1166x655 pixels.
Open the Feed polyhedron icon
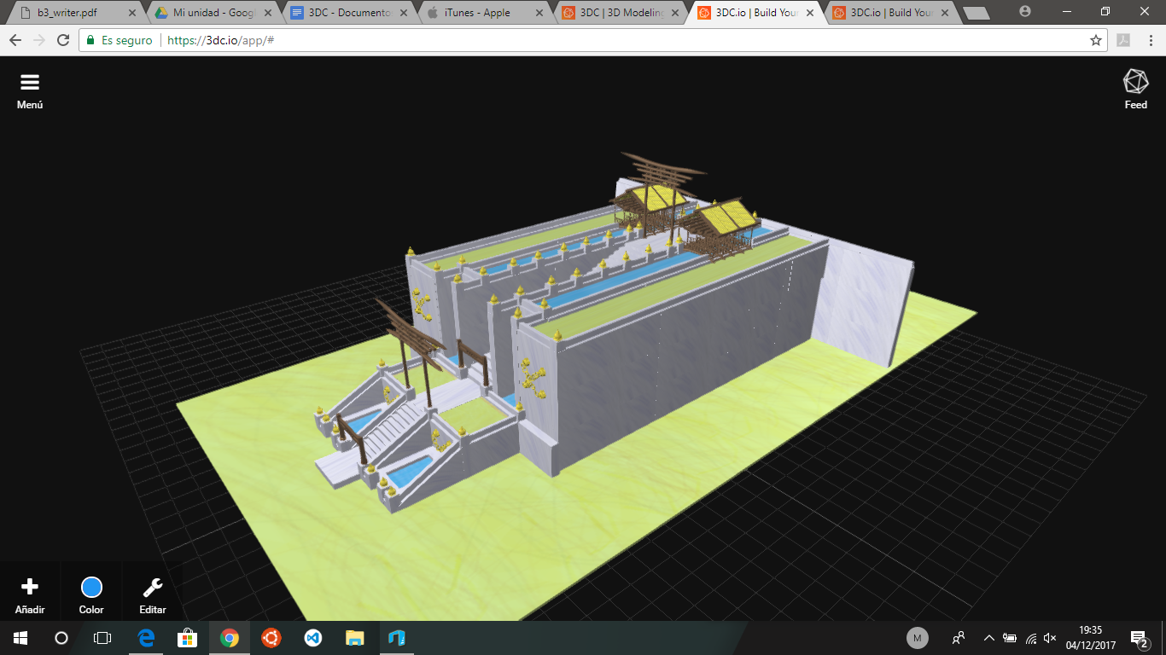point(1135,82)
